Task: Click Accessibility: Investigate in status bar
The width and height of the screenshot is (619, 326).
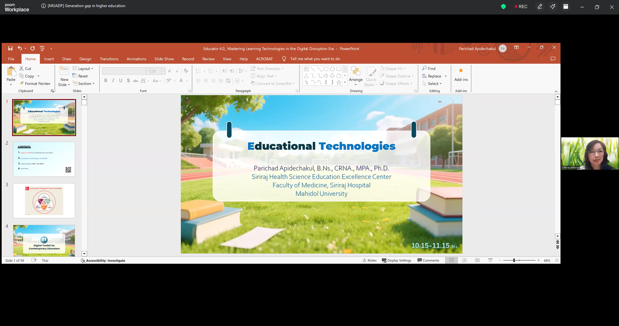Action: [103, 260]
